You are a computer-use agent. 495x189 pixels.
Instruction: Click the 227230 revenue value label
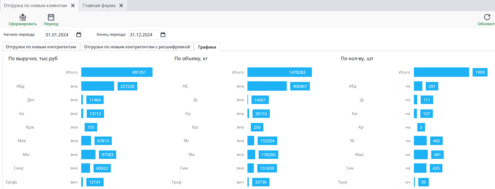[127, 87]
